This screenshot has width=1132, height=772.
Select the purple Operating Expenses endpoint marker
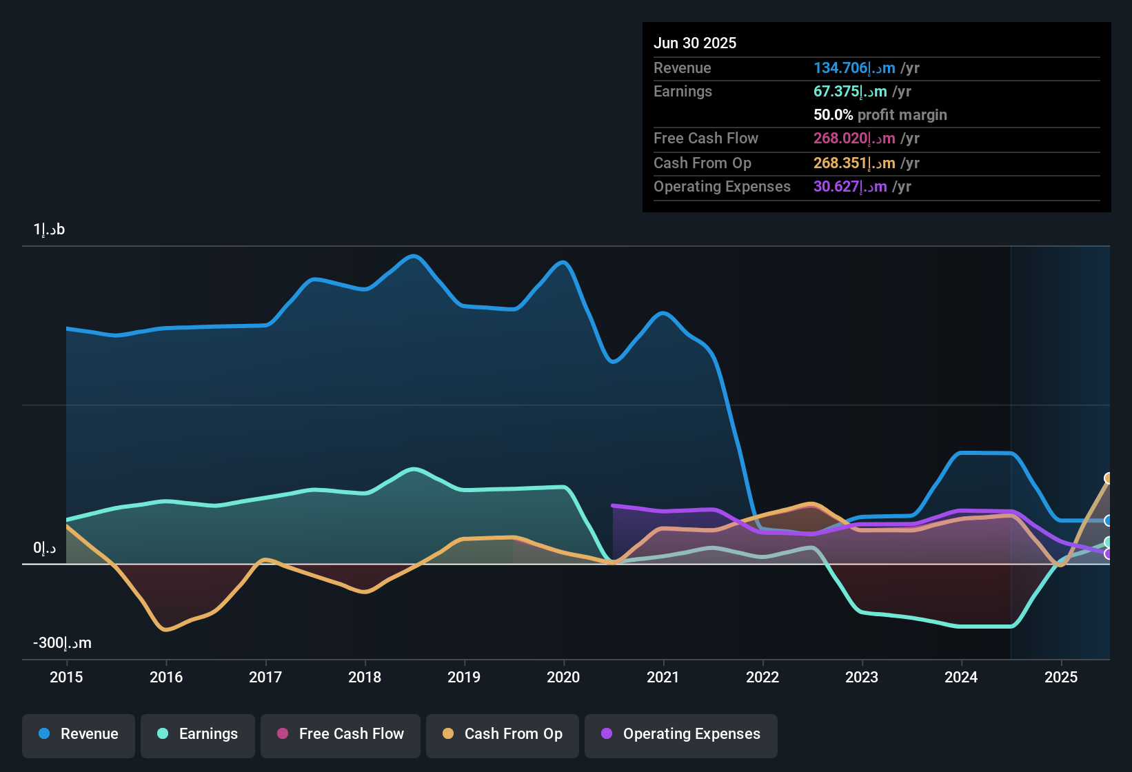[1109, 553]
